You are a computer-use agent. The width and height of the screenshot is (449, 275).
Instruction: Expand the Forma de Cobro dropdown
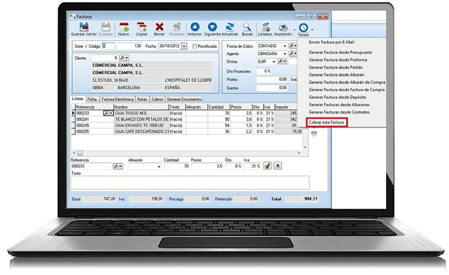[x=285, y=45]
